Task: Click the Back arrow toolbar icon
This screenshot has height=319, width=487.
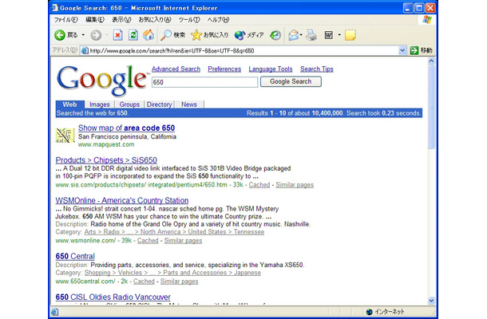Action: (60, 35)
